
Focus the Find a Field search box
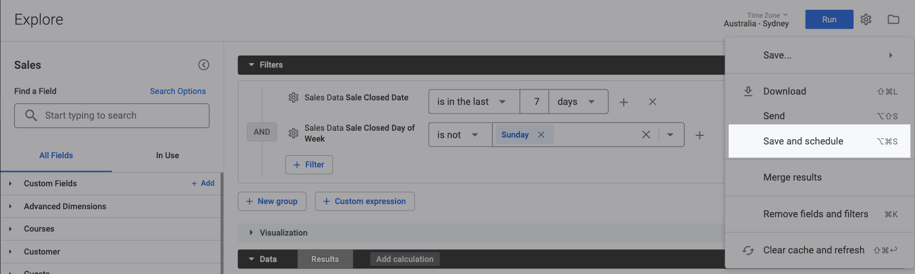(112, 115)
